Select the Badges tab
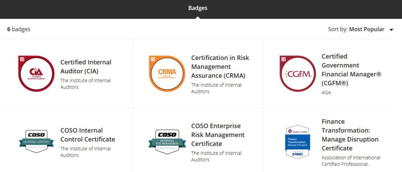Viewport: 402px width, 172px height. [197, 8]
